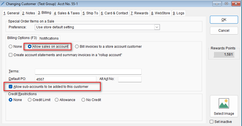Click the Select Image picture icon

pos(224,103)
